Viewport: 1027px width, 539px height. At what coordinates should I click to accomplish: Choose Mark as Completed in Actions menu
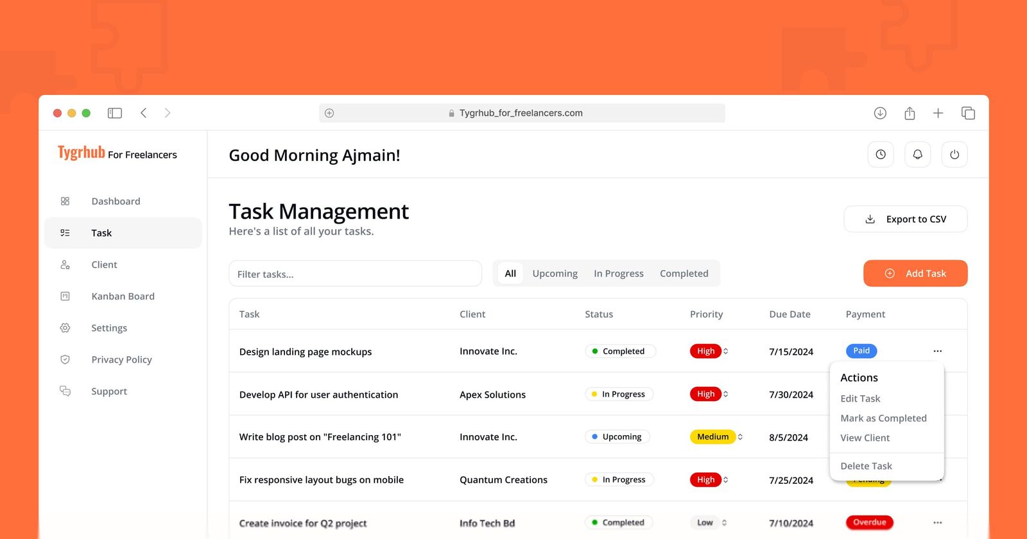pos(883,418)
